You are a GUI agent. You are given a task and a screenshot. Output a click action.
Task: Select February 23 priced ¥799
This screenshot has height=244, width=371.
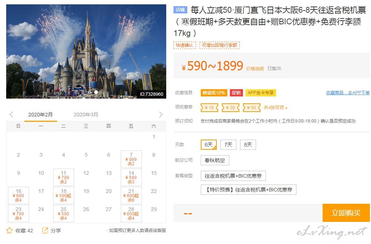pos(19,214)
